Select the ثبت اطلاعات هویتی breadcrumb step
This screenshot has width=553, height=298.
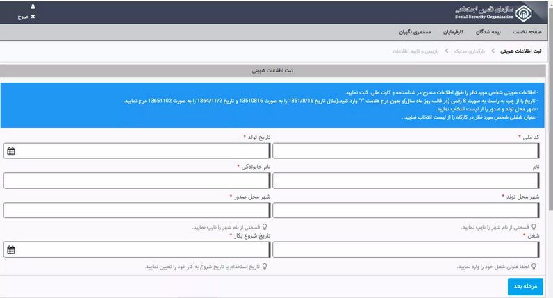[x=520, y=51]
